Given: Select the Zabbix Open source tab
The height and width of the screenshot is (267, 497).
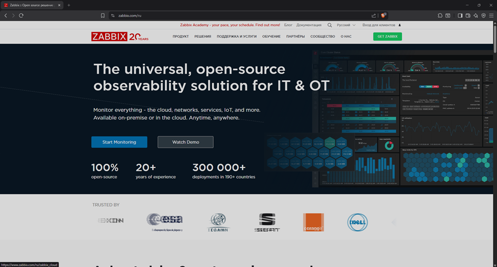Looking at the screenshot, I should (x=32, y=5).
